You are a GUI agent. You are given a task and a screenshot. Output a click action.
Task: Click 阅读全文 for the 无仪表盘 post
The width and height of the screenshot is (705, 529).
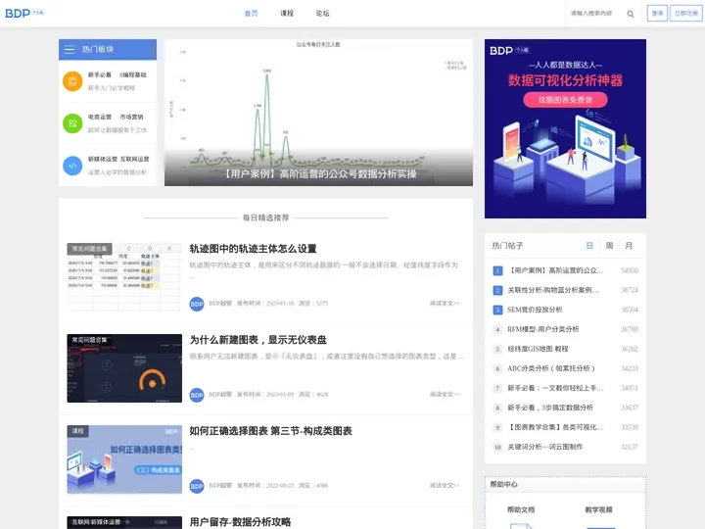[445, 394]
